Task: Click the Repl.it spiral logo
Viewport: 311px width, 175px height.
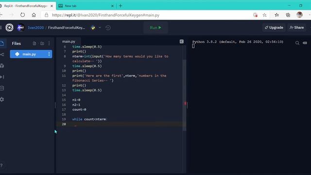Action: pos(9,28)
